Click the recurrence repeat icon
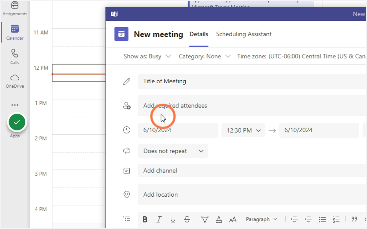Screen dimensions: 367x229 click(127, 151)
